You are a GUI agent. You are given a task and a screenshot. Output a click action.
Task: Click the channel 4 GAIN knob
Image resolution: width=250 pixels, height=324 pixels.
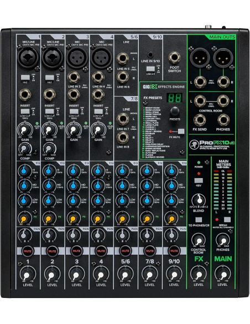98,130
